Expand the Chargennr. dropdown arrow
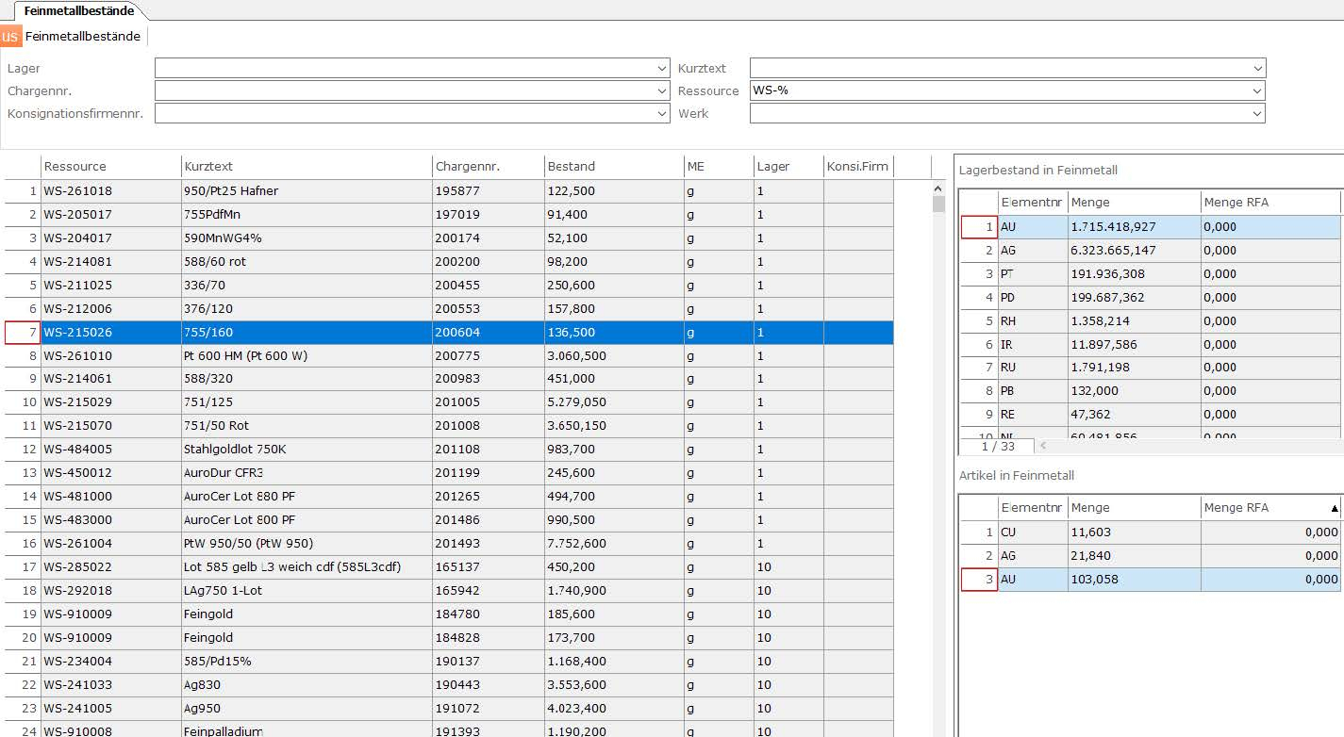The height and width of the screenshot is (737, 1344). 661,91
